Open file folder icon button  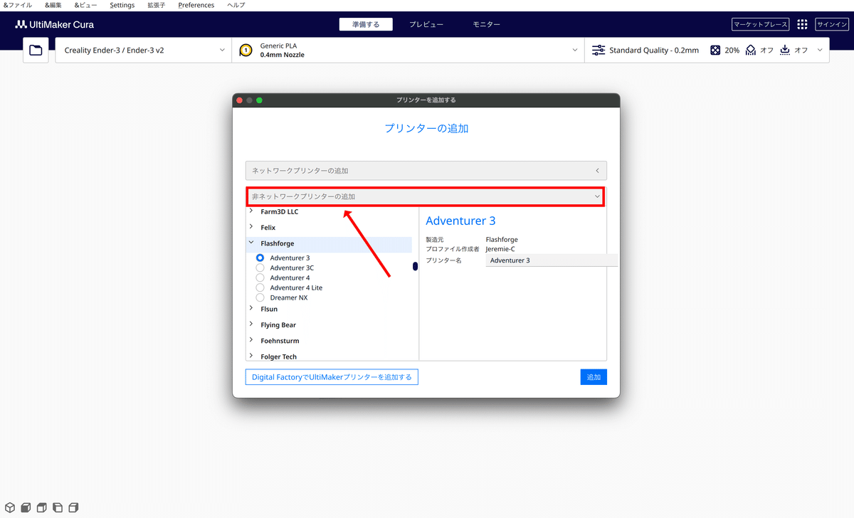coord(36,51)
